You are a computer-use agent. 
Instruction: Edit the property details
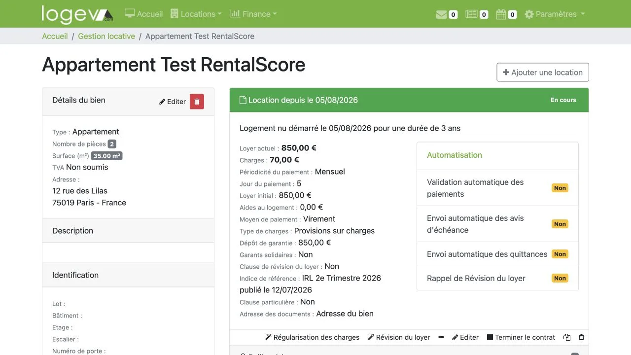tap(173, 102)
